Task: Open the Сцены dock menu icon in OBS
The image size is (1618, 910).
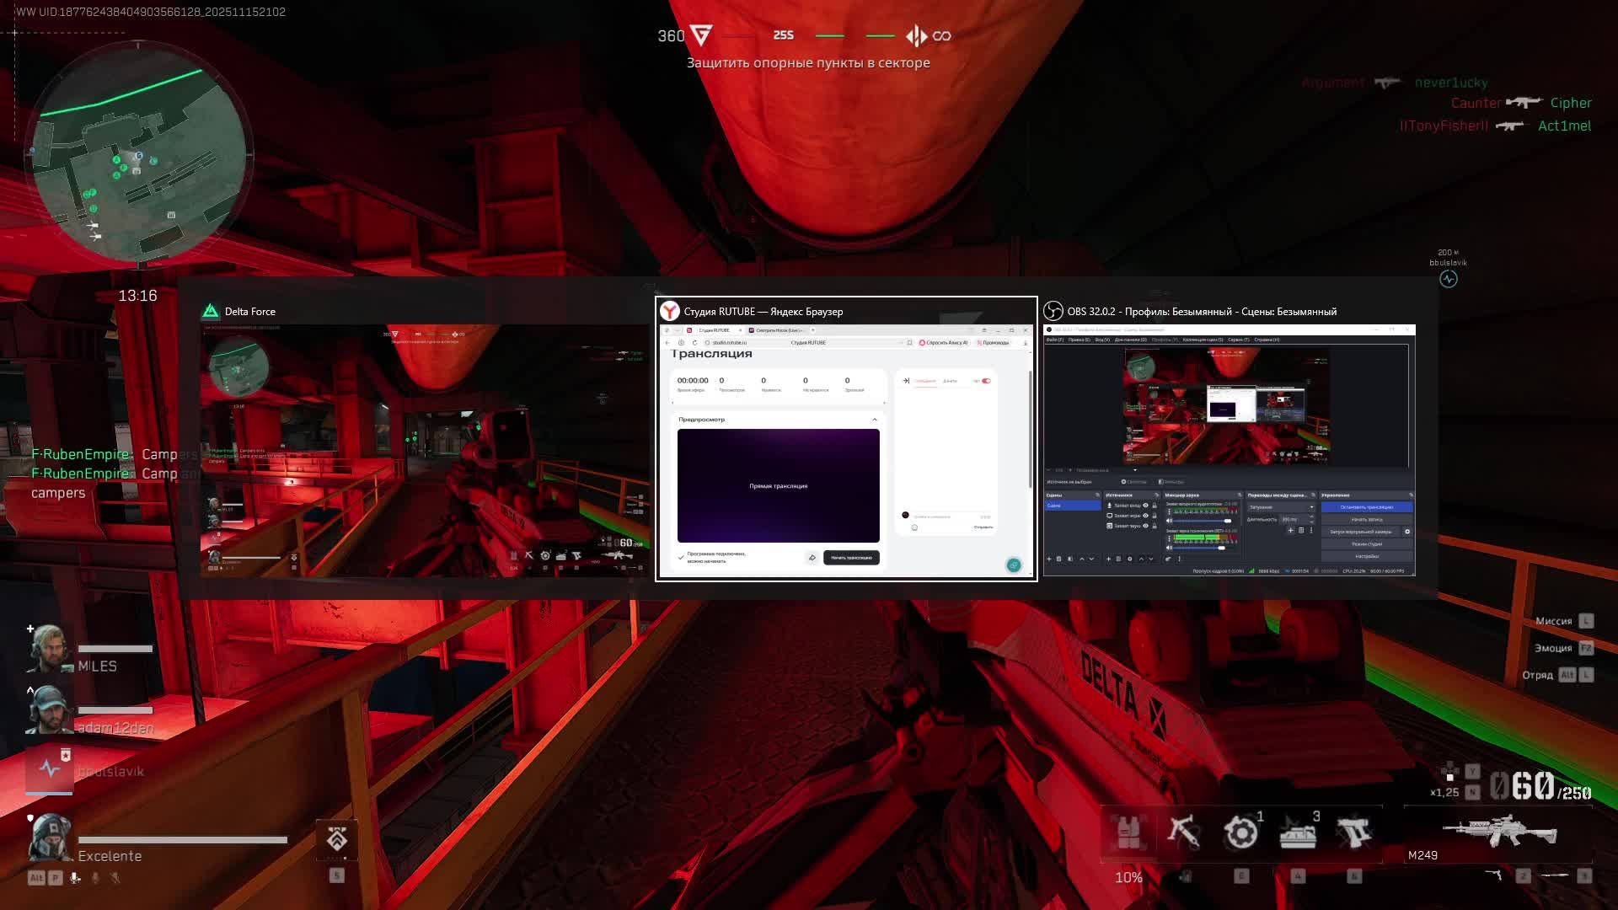Action: coord(1097,495)
